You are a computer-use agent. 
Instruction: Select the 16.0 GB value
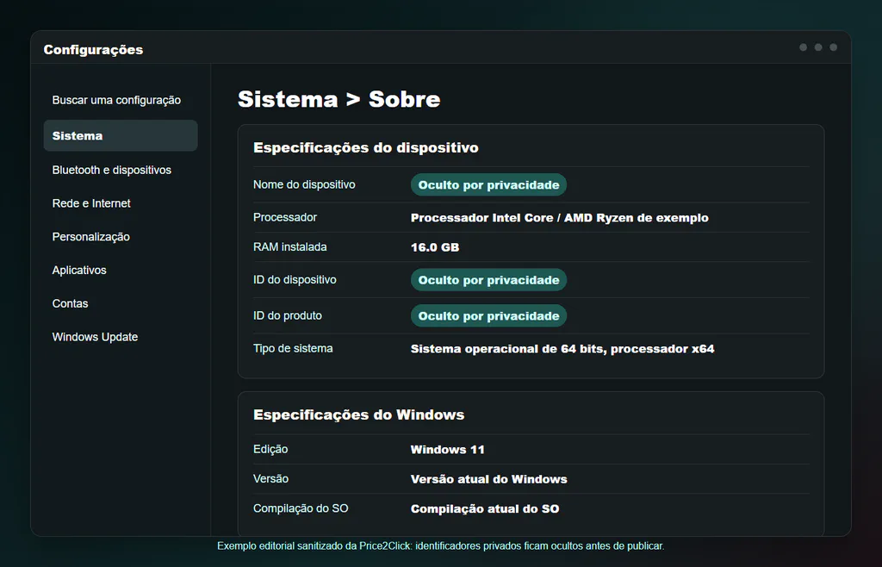[x=435, y=247]
